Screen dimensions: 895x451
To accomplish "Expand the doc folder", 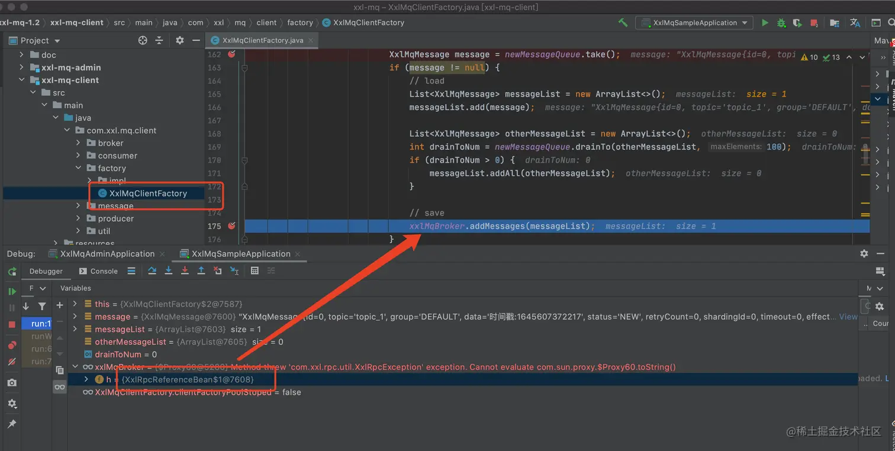I will click(x=22, y=54).
